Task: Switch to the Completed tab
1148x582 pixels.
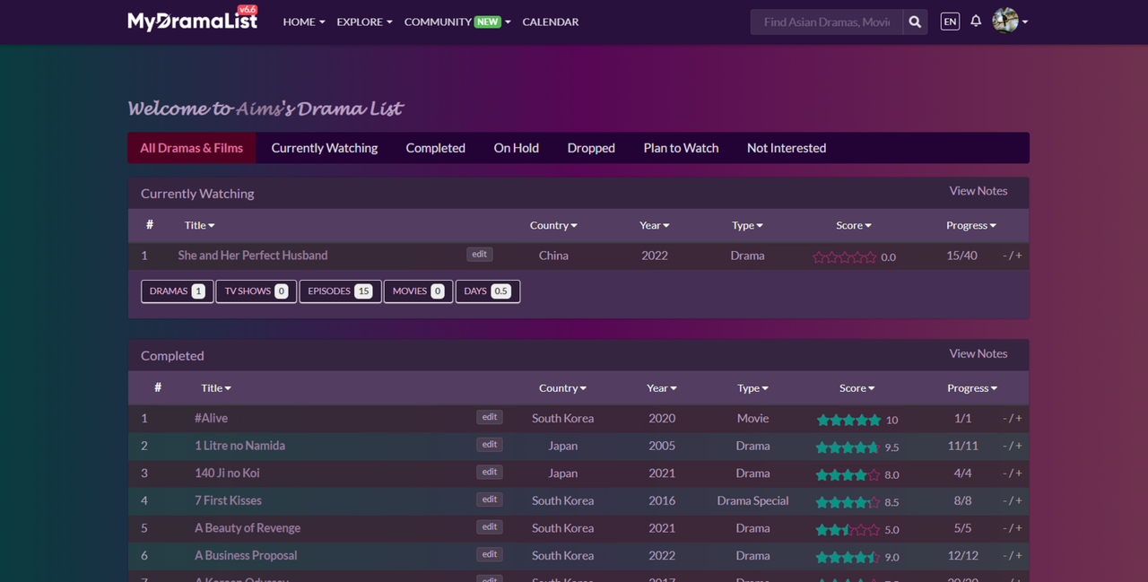Action: coord(435,148)
